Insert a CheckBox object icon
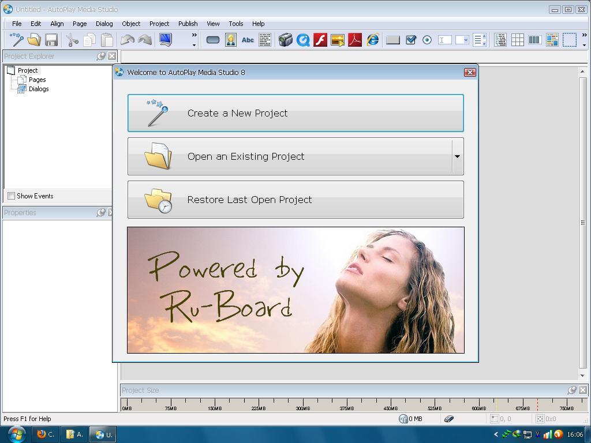The height and width of the screenshot is (443, 591). pos(410,40)
